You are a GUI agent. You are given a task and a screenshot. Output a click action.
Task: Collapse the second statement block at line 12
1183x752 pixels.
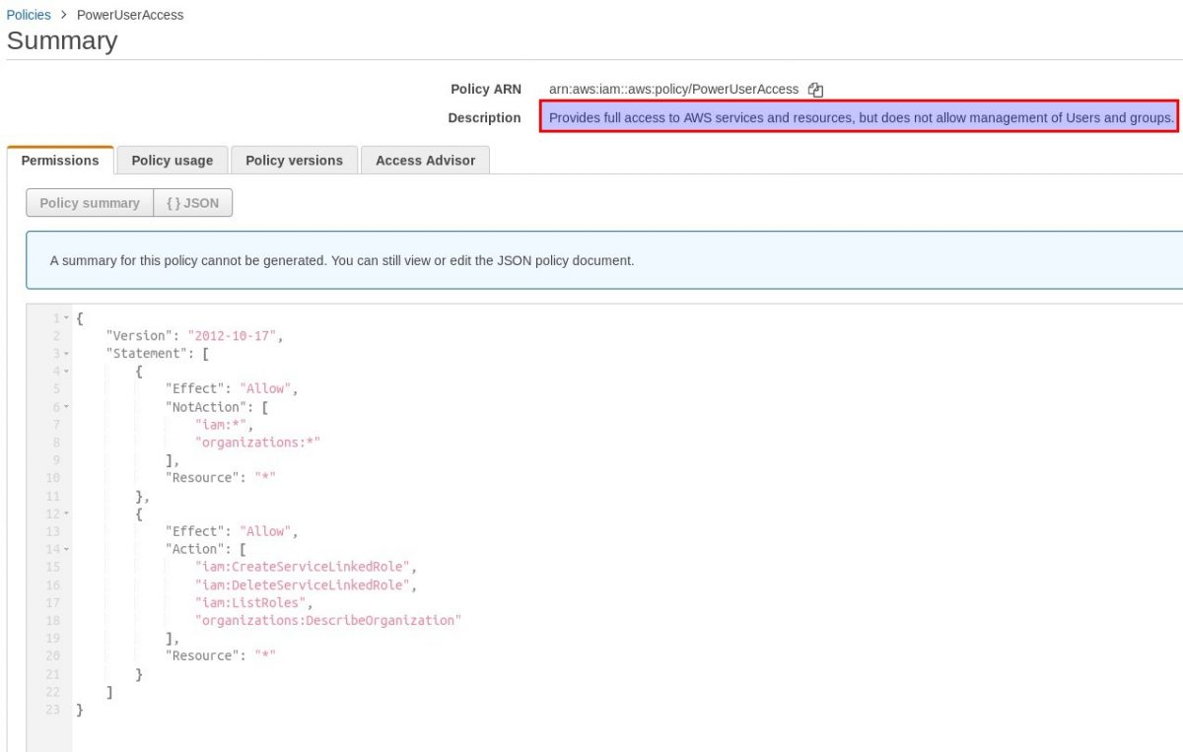(x=67, y=513)
